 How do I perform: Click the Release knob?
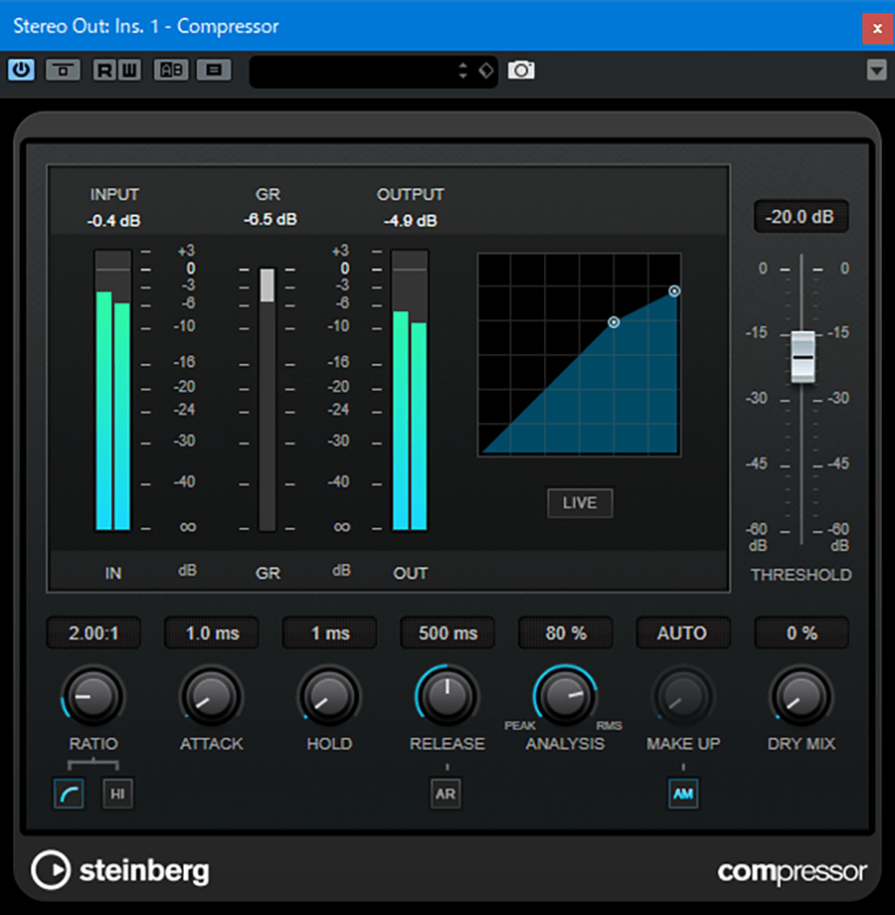pos(447,696)
